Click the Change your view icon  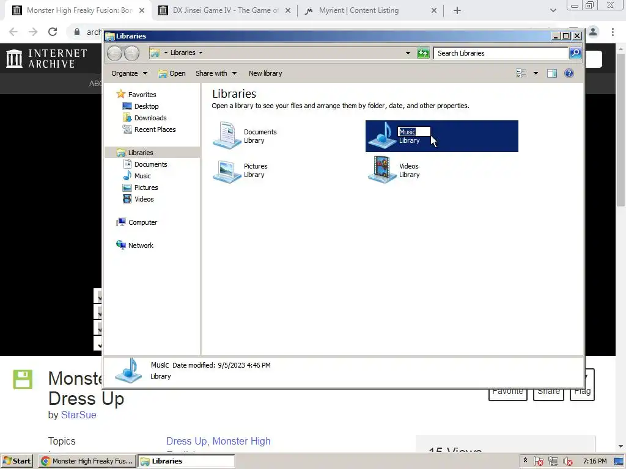[x=521, y=73]
